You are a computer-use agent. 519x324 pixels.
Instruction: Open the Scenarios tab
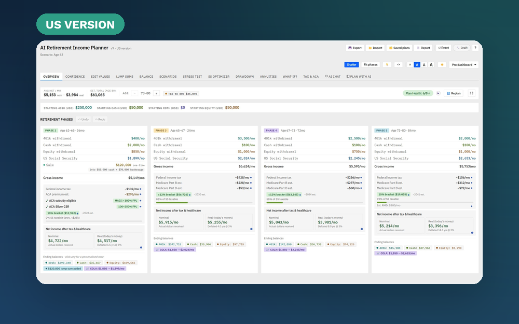pos(168,77)
